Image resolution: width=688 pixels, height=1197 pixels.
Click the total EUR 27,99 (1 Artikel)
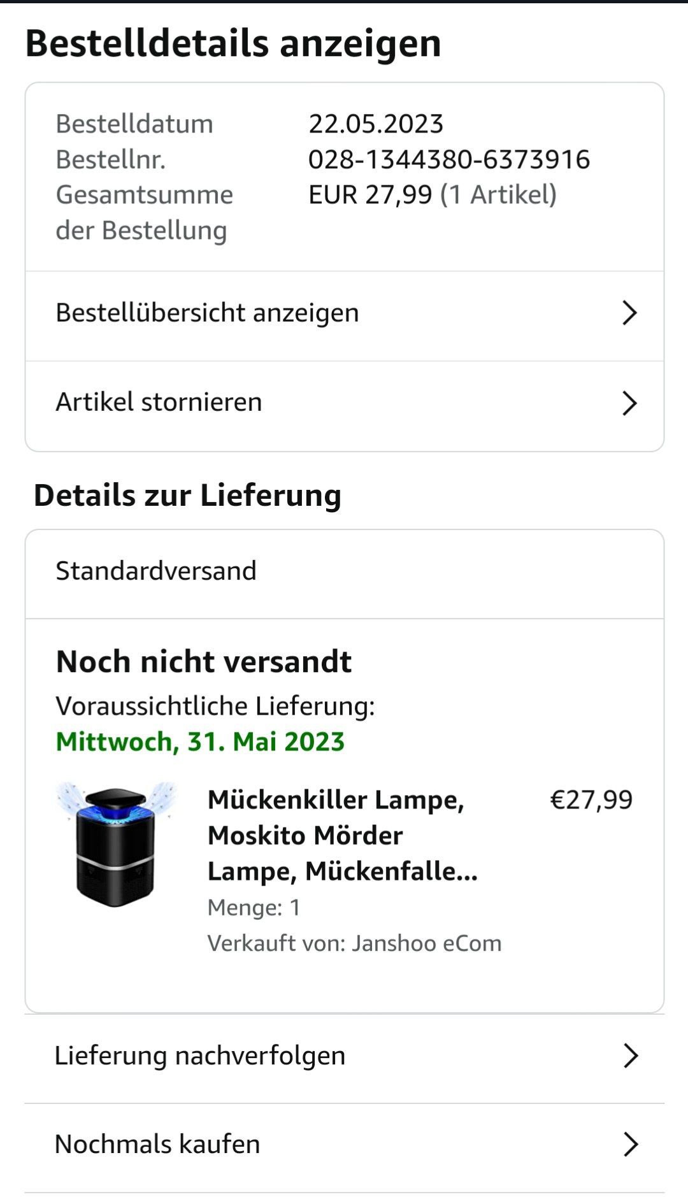point(432,194)
